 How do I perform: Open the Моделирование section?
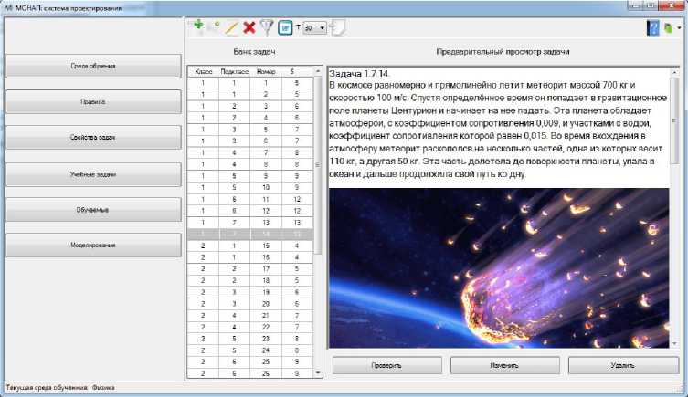coord(93,246)
